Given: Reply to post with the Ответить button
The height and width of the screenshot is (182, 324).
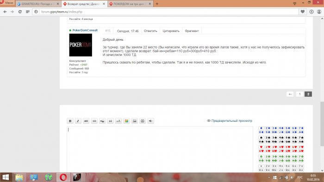Looking at the screenshot, I should [x=150, y=31].
